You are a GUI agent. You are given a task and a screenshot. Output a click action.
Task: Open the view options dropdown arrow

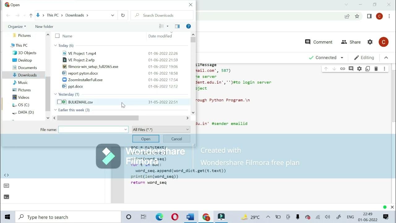[x=168, y=26]
